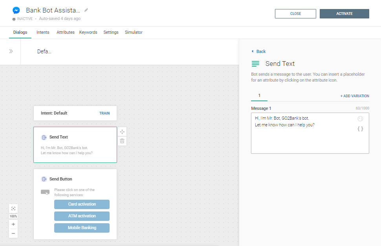The width and height of the screenshot is (381, 246).
Task: Click the pencil icon to rename bot
Action: 86,10
